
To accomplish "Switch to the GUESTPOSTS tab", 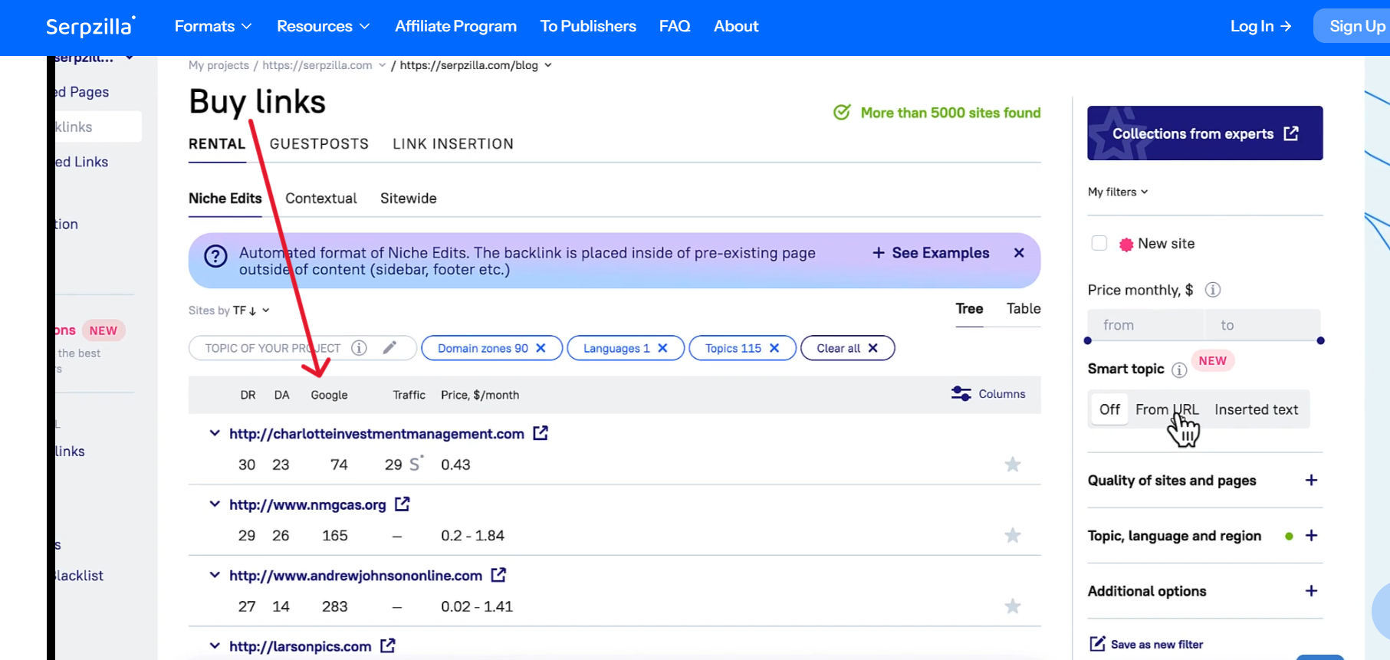I will pyautogui.click(x=319, y=144).
